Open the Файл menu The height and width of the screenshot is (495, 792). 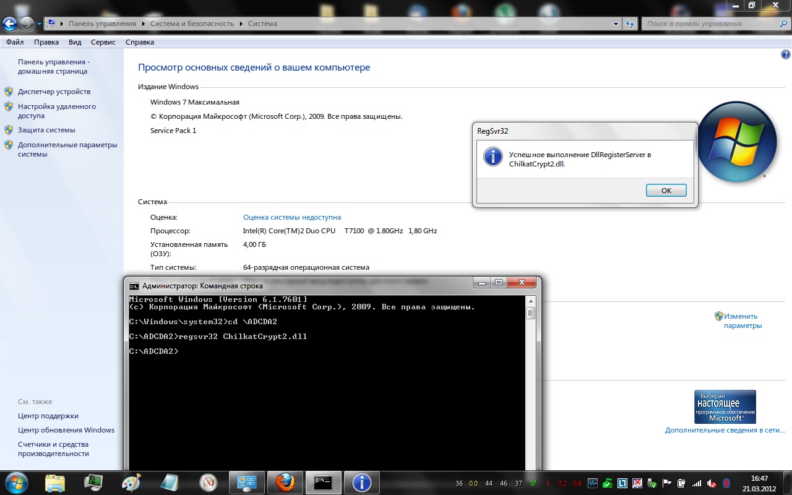coord(15,42)
